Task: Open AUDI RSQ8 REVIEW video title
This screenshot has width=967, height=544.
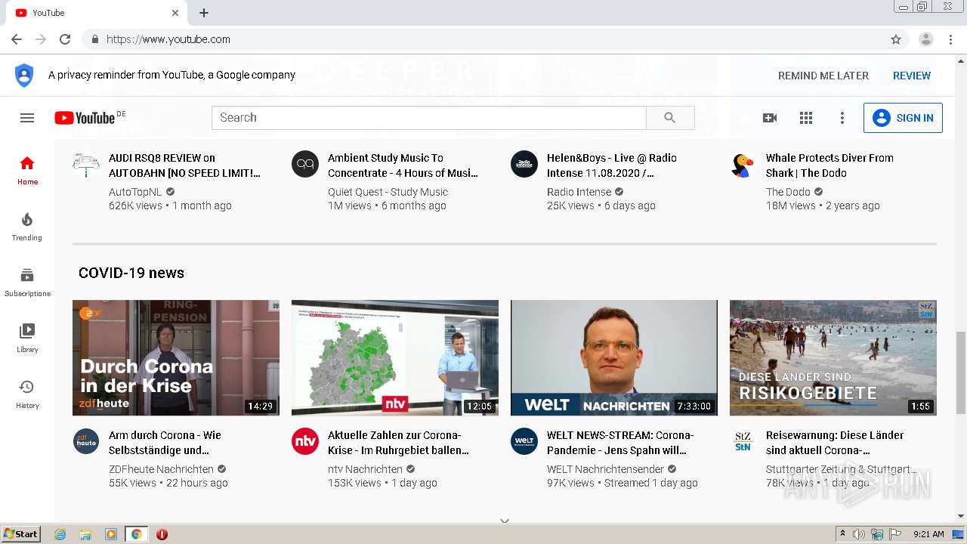Action: point(184,165)
